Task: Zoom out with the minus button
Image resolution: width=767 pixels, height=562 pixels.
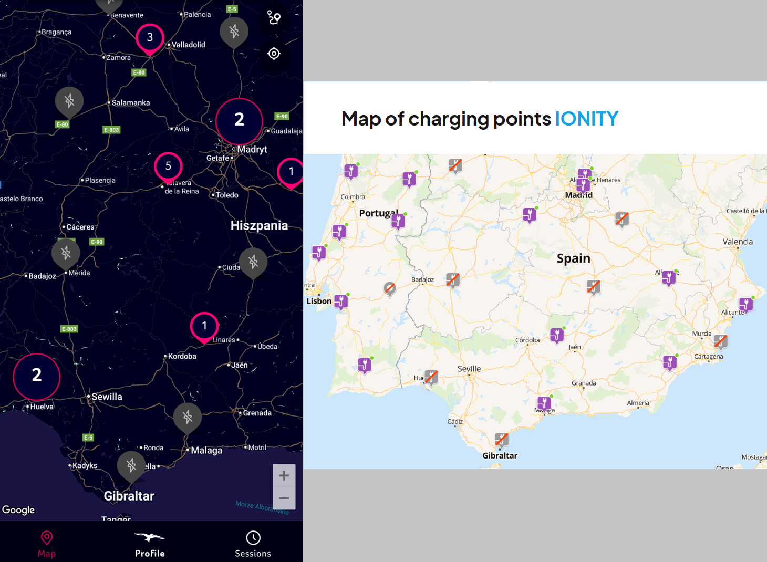Action: coord(284,498)
